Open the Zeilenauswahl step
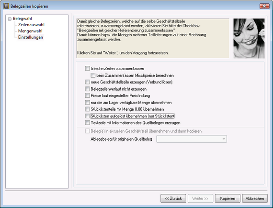The width and height of the screenshot is (273, 208). pyautogui.click(x=31, y=25)
